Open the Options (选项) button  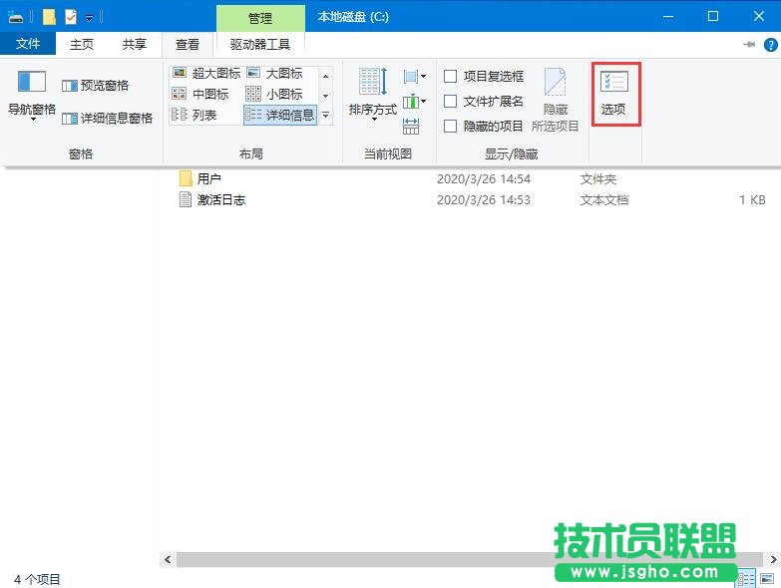[615, 94]
